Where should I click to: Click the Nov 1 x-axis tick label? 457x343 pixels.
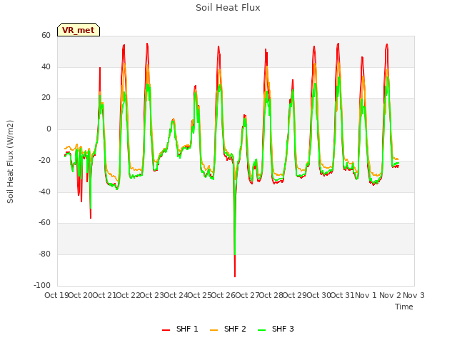[x=366, y=295]
